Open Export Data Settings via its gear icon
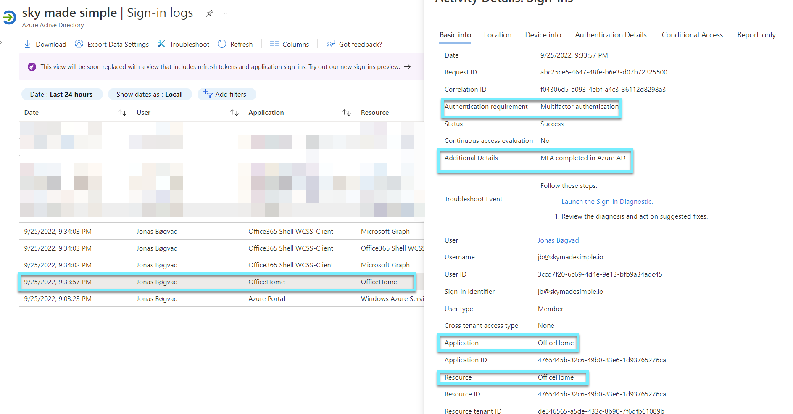This screenshot has width=793, height=414. pyautogui.click(x=79, y=44)
